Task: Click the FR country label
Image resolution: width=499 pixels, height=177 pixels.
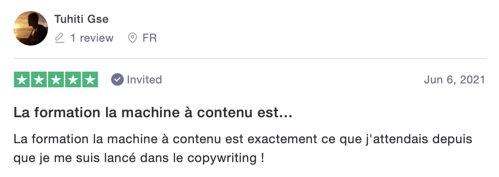Action: click(150, 38)
